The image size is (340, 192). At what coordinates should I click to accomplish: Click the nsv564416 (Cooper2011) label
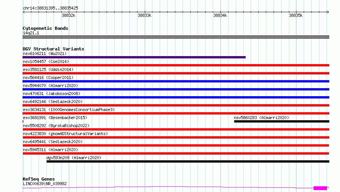pyautogui.click(x=48, y=77)
